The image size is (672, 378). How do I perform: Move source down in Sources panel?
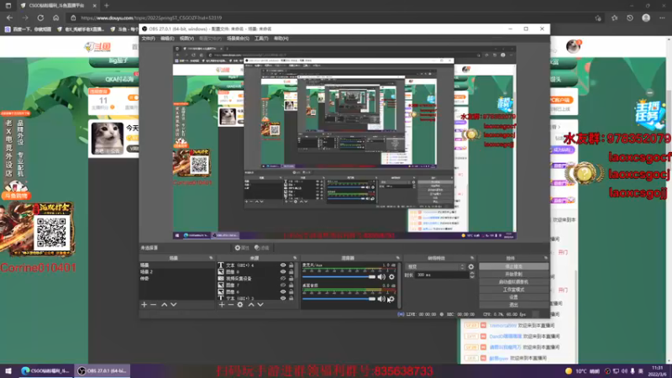point(260,304)
